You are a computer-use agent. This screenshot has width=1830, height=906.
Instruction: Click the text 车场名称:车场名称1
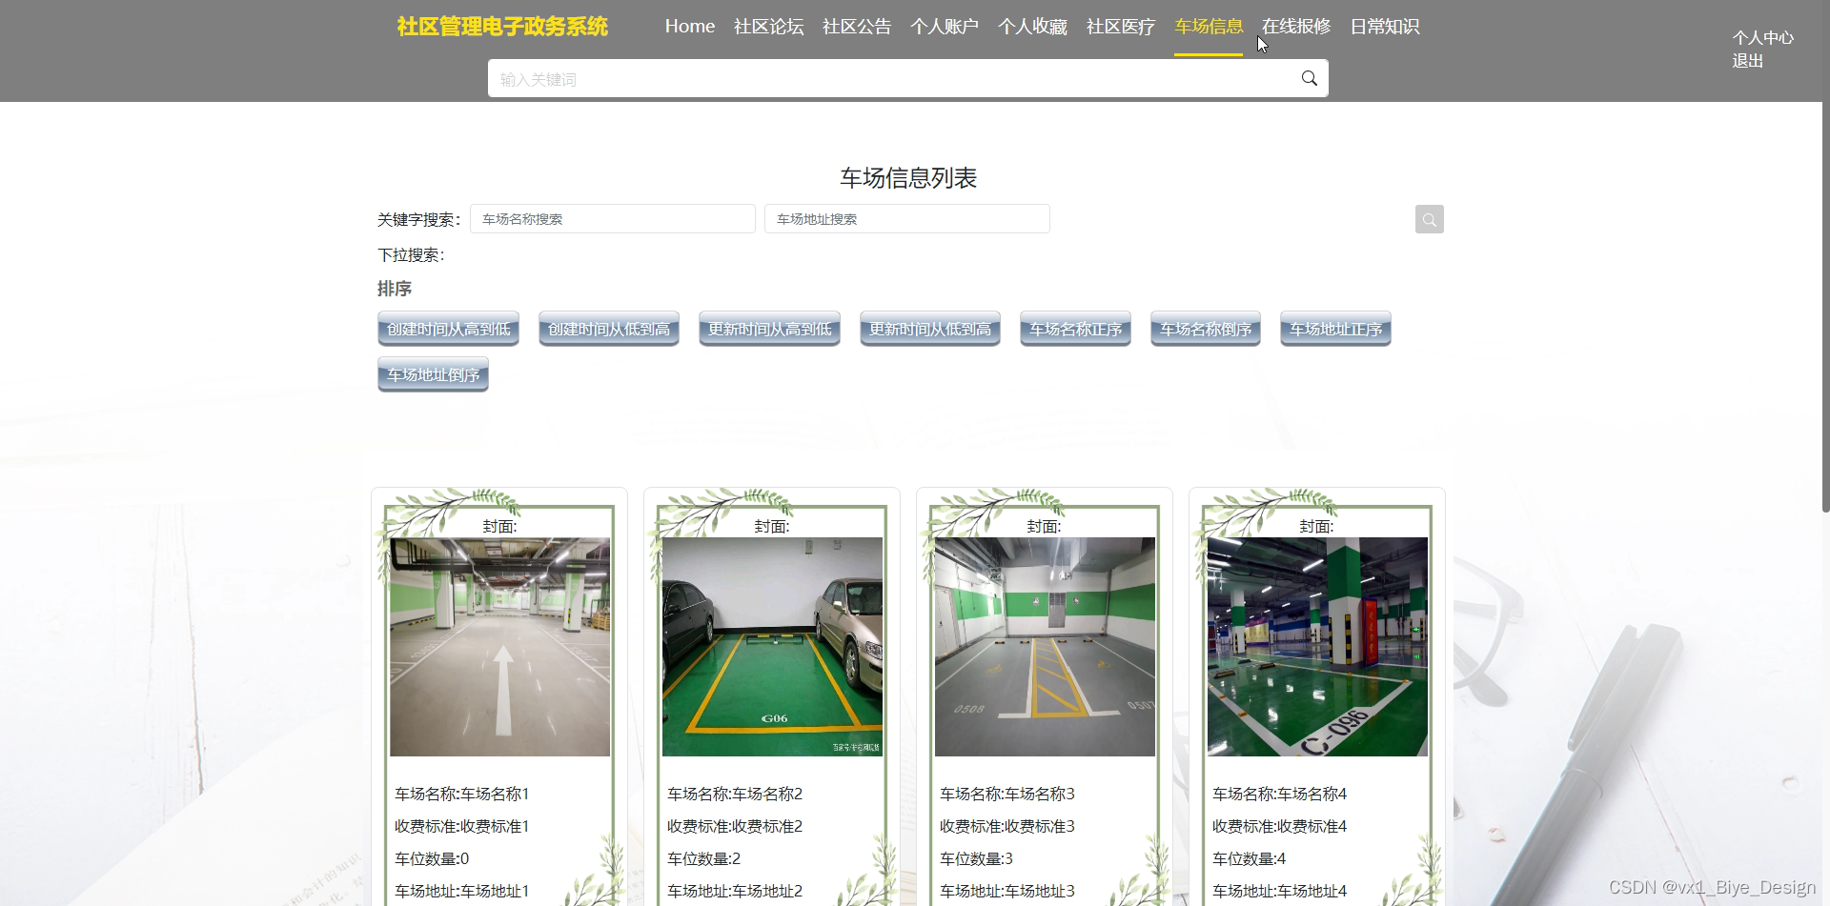462,794
